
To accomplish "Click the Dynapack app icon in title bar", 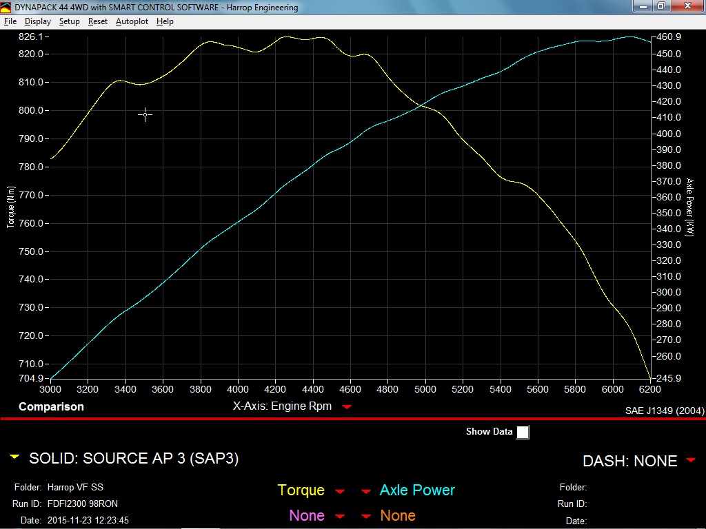I will (6, 7).
